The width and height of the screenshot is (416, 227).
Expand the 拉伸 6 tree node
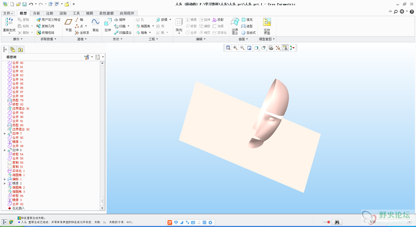point(5,150)
